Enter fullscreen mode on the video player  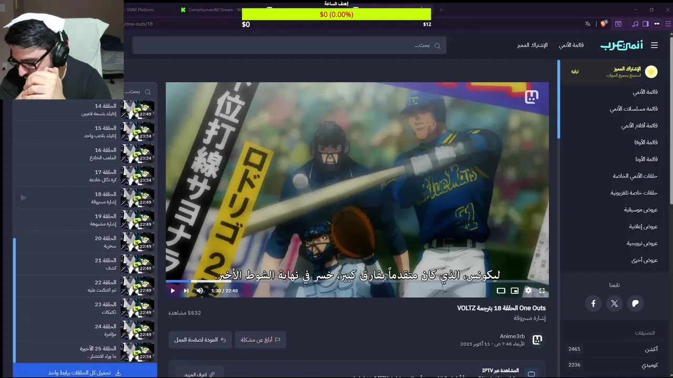click(x=542, y=290)
